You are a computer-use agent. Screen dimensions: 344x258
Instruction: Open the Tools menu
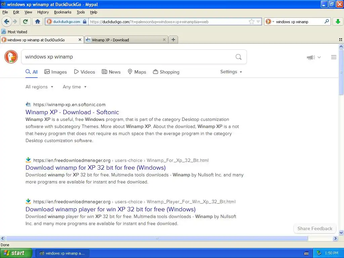[x=81, y=12]
